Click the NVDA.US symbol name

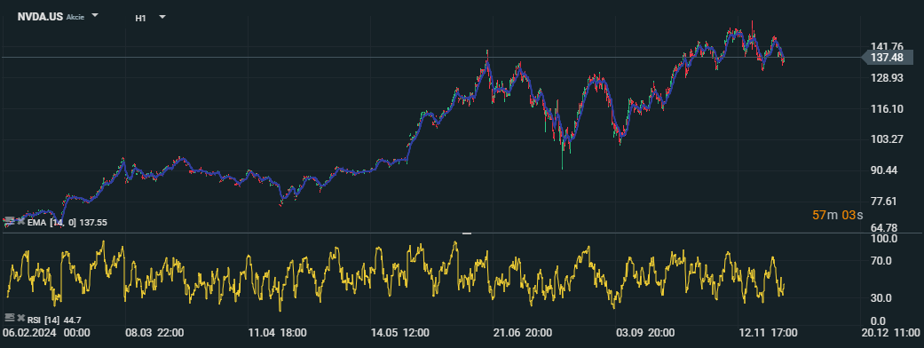40,17
